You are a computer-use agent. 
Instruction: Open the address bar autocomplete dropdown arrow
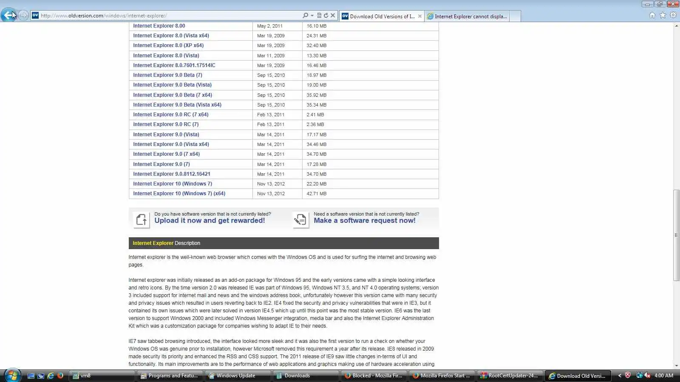pos(312,16)
